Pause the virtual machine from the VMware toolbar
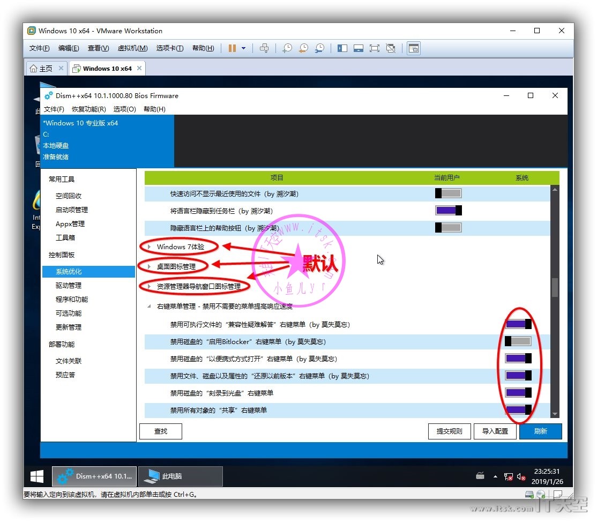Image resolution: width=597 pixels, height=522 pixels. [232, 48]
